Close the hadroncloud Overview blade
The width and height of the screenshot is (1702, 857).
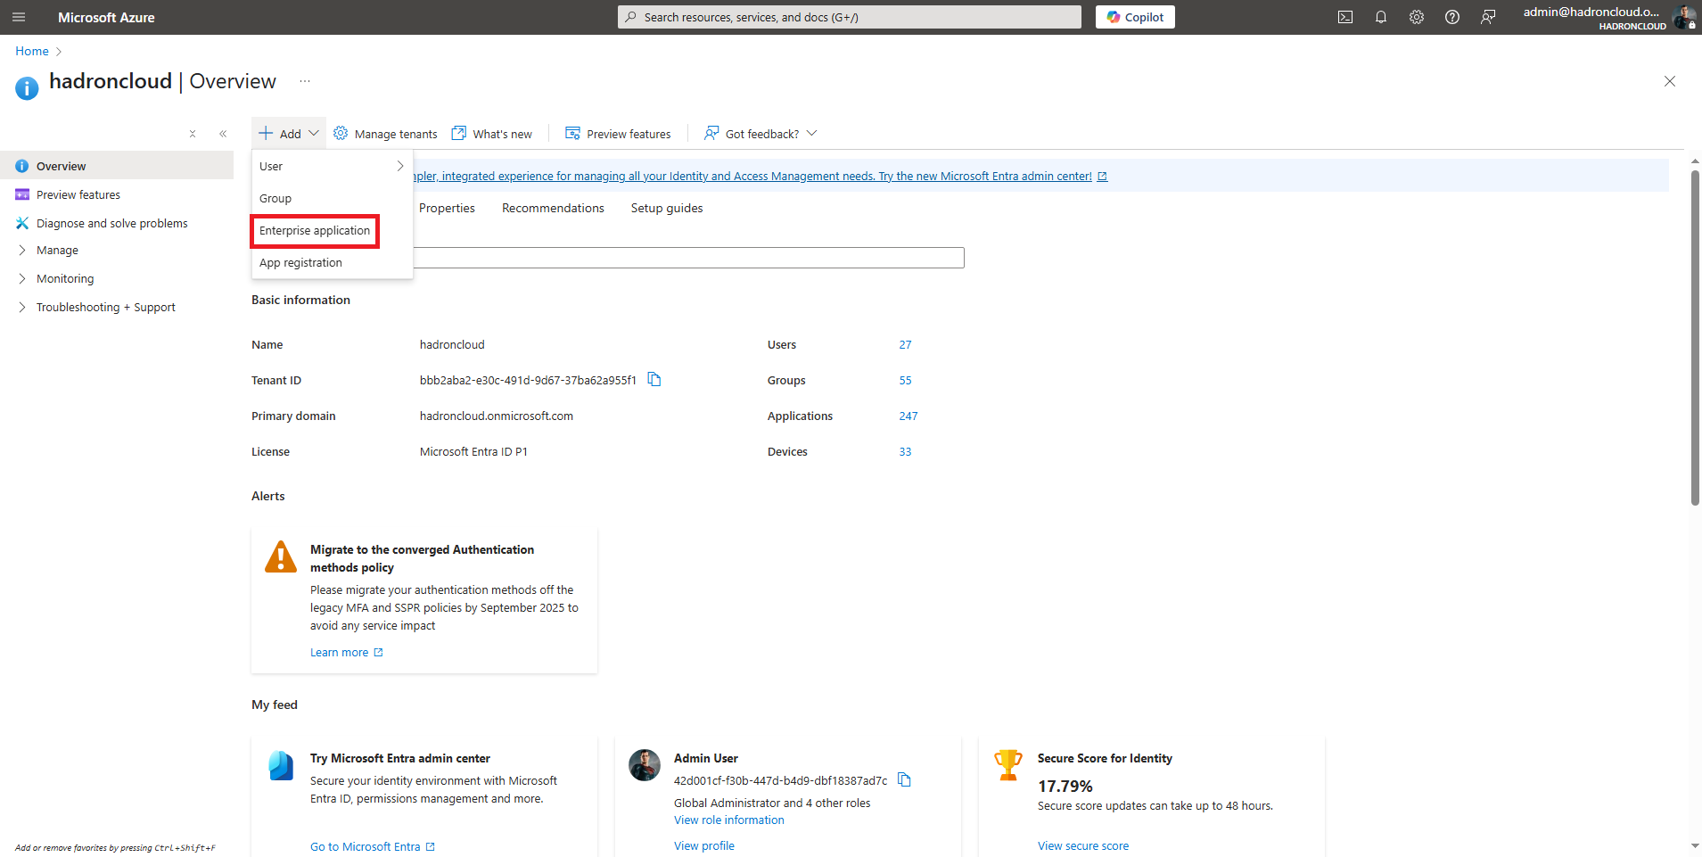point(1670,81)
